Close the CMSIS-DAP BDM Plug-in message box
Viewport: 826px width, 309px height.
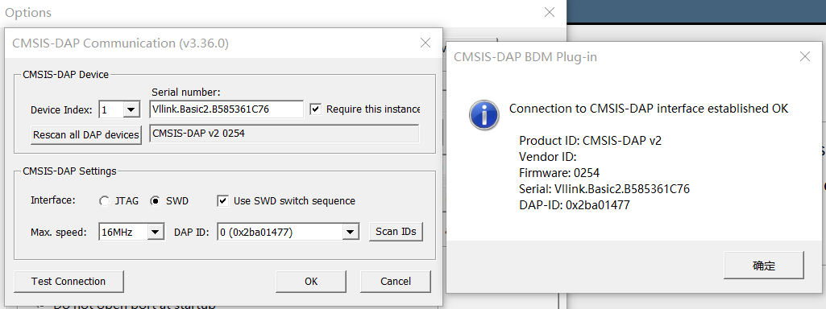804,56
